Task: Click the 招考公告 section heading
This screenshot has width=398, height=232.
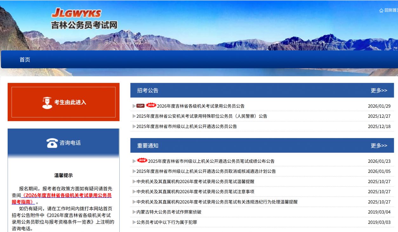Action: (x=148, y=90)
